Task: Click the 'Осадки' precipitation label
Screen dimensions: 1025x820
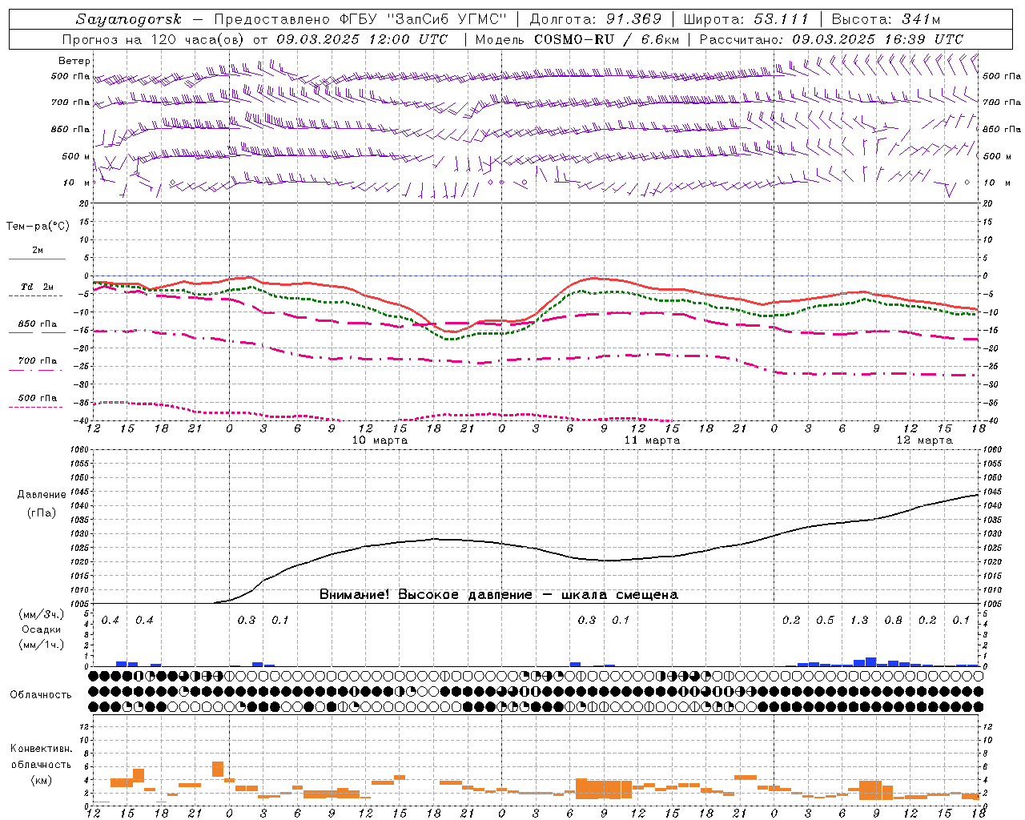Action: (x=42, y=629)
